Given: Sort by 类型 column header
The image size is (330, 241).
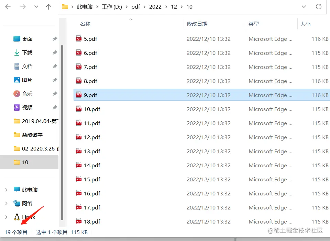Looking at the screenshot, I should coord(254,24).
